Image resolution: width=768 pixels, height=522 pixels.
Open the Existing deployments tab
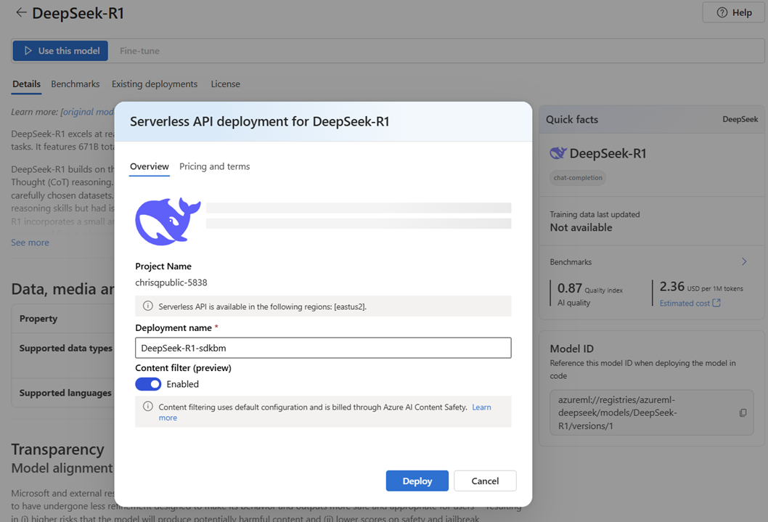tap(155, 83)
